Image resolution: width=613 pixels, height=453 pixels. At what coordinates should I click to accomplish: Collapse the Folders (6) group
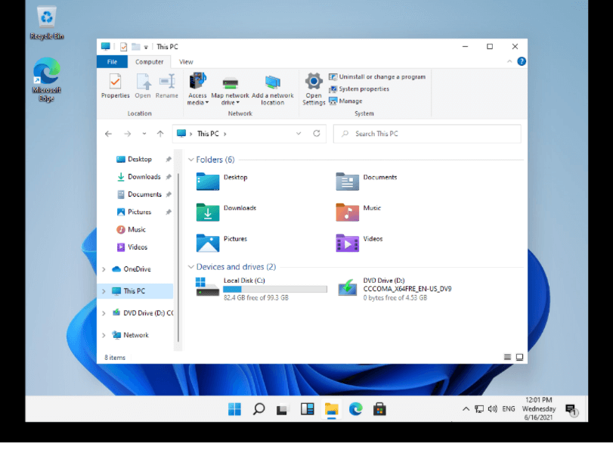click(190, 160)
